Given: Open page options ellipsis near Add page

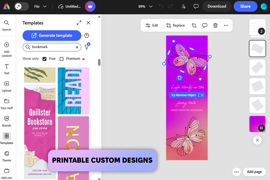Looking at the screenshot, I should pyautogui.click(x=237, y=172).
